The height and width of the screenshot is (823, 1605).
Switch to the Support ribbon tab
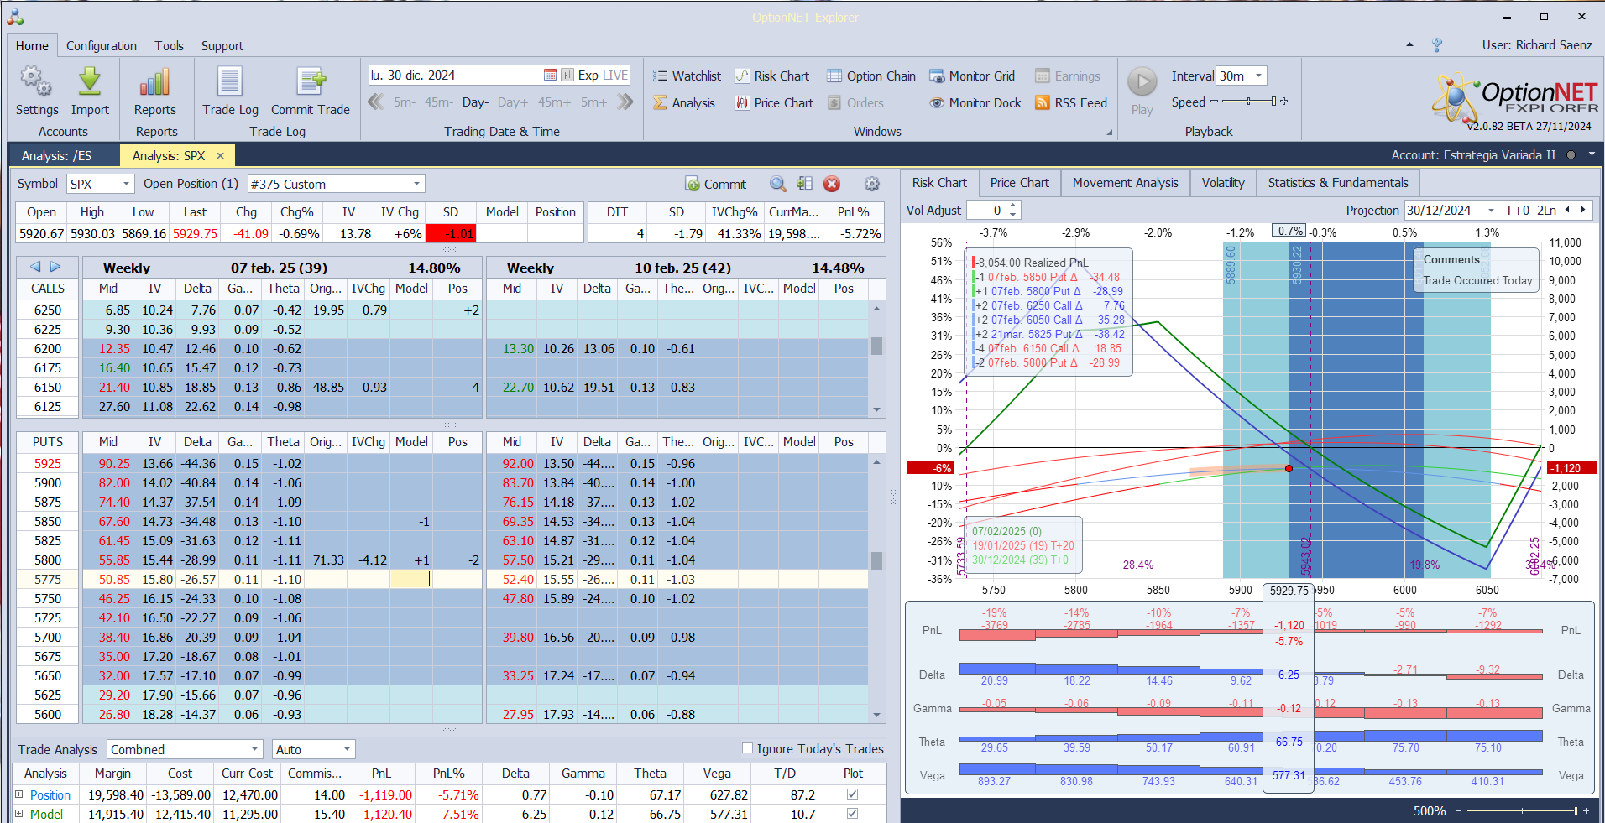click(222, 46)
